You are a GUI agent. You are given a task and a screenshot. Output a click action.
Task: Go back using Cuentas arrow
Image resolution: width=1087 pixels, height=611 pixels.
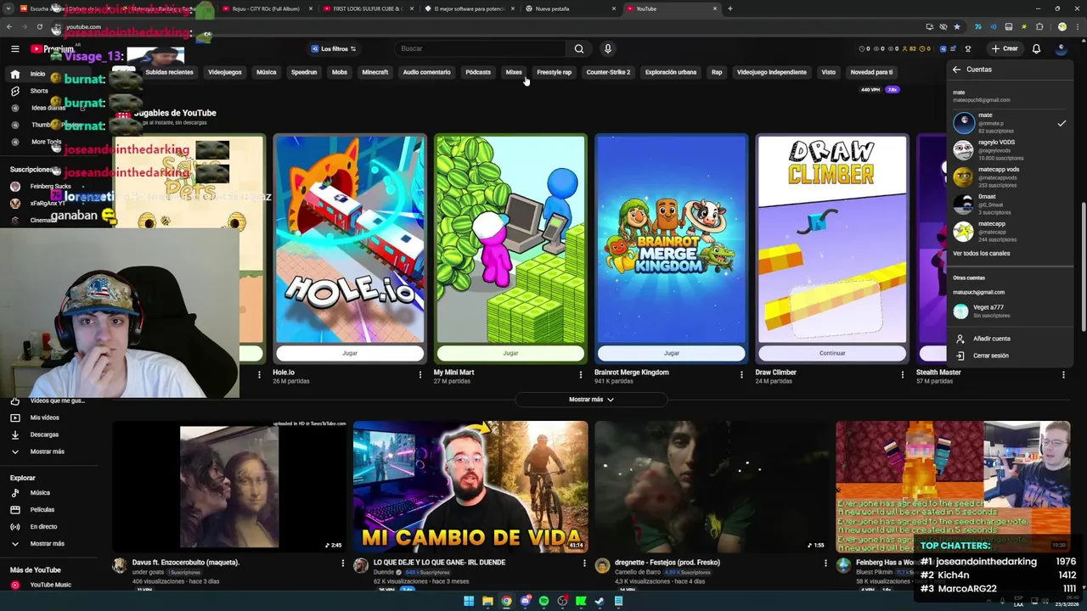(956, 70)
